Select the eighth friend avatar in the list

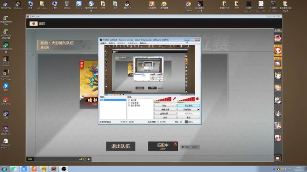point(277,126)
